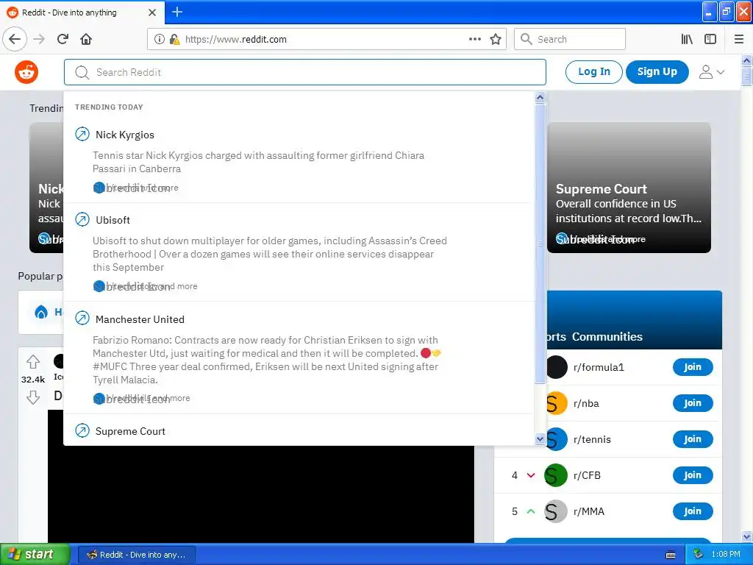Click the r/nba community avatar

pyautogui.click(x=557, y=403)
